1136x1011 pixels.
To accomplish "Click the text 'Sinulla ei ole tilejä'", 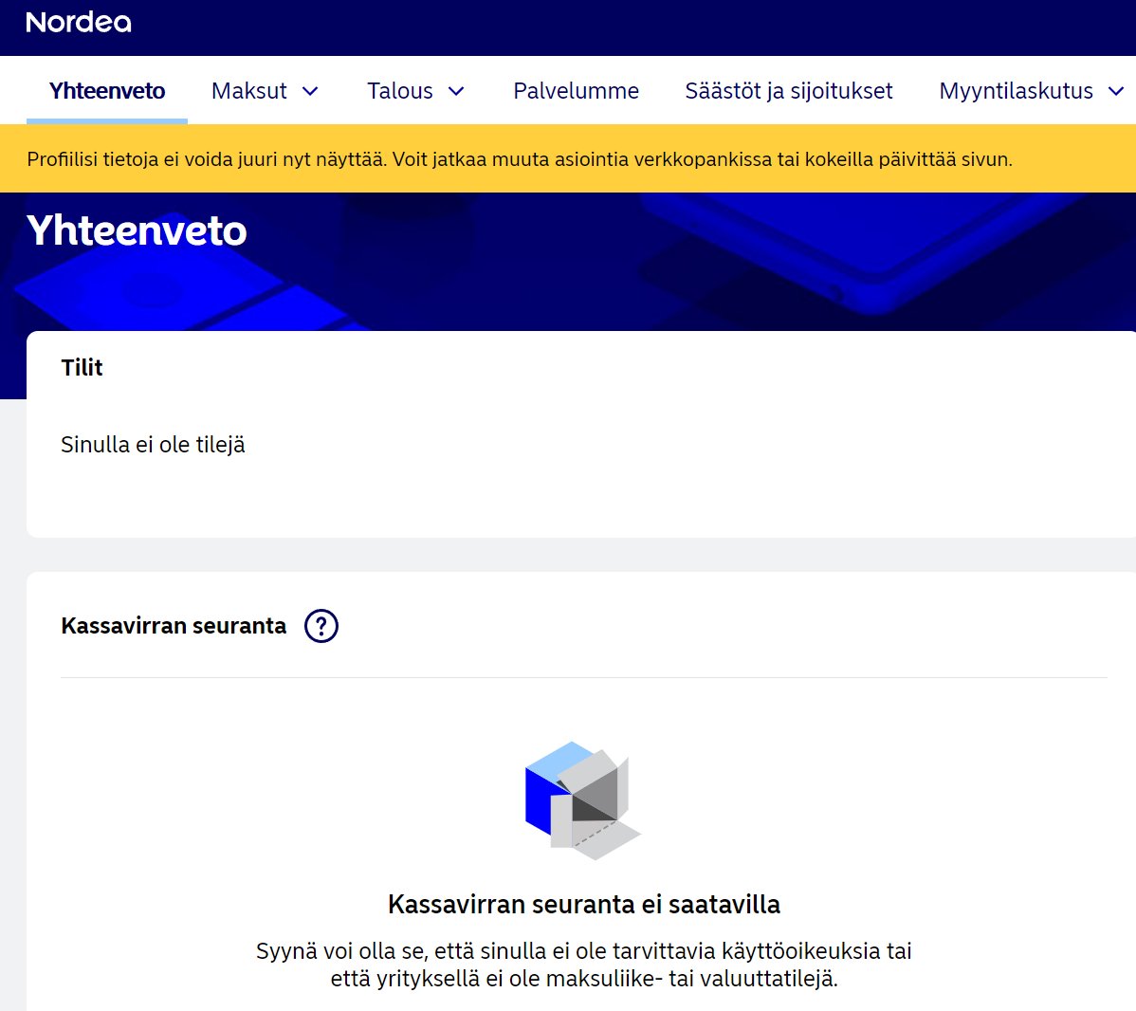I will 153,444.
